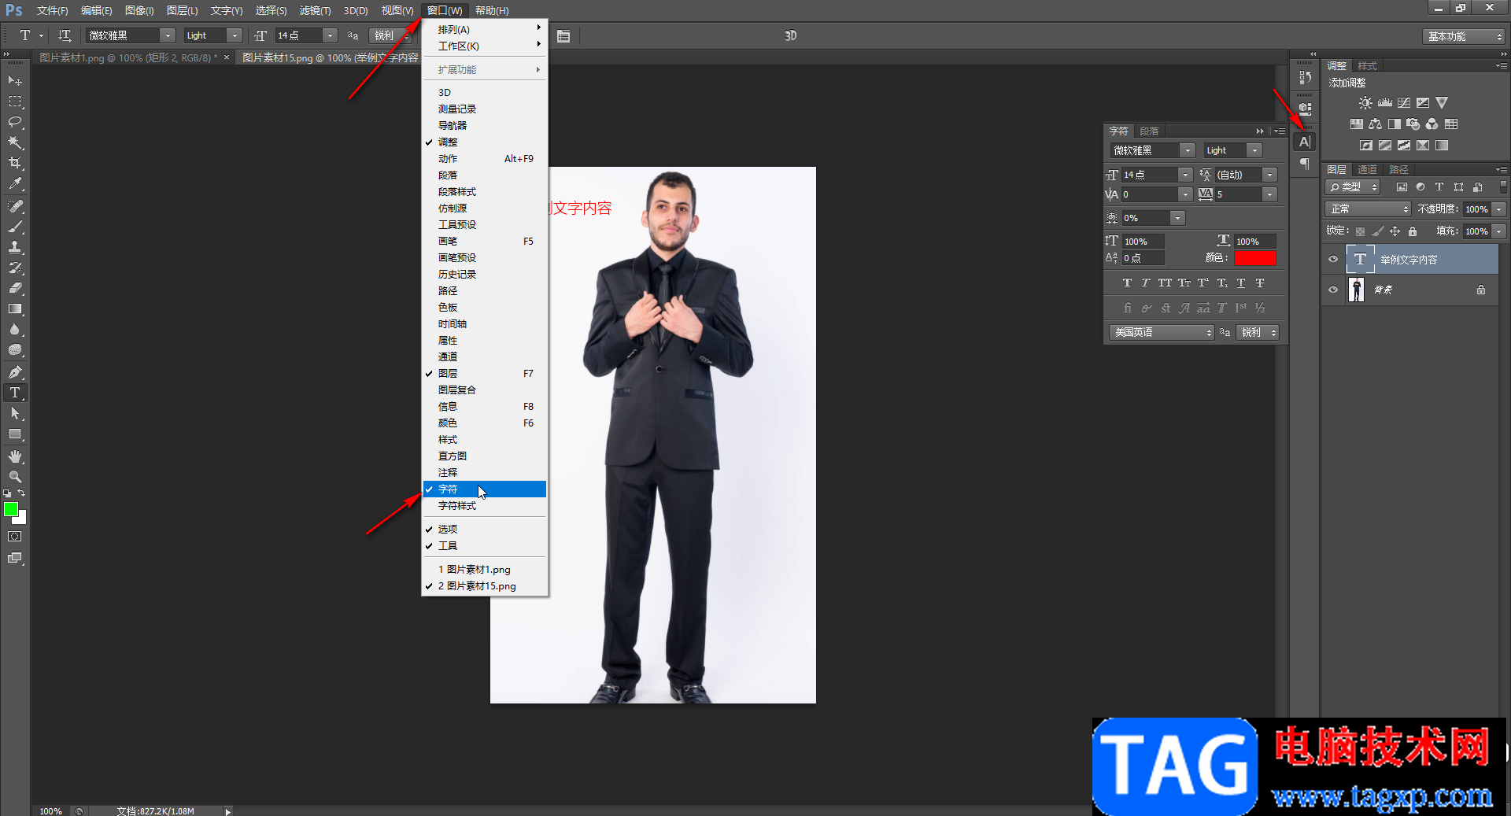1511x816 pixels.
Task: Select the Brush tool
Action: click(x=15, y=227)
